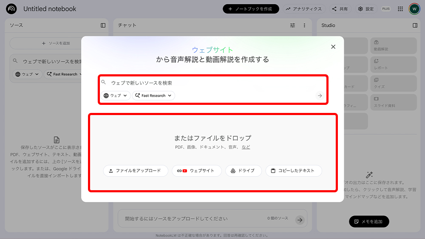Select ドライブ source option

243,171
